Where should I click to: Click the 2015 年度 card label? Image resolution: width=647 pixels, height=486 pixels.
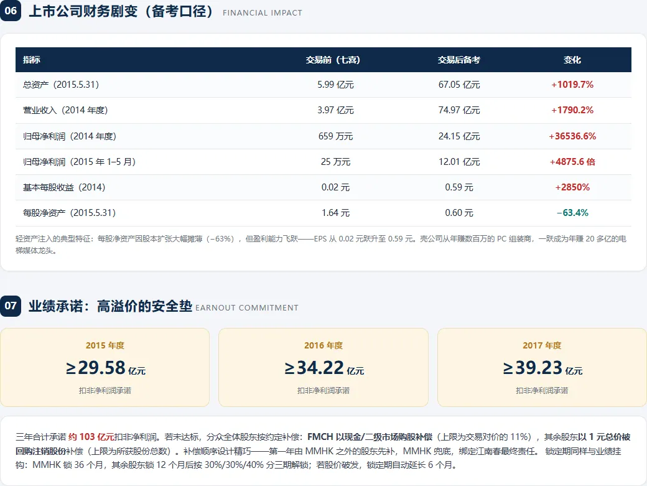point(105,345)
